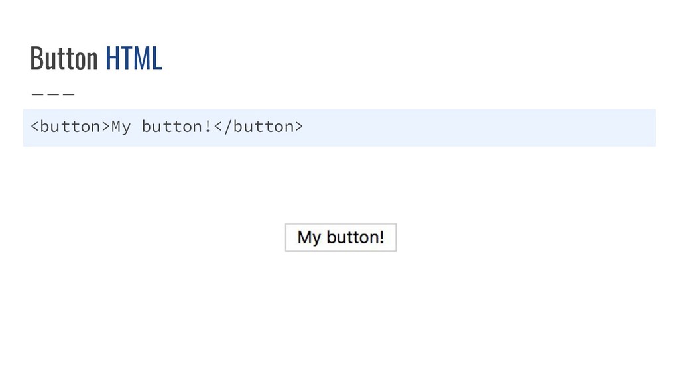Click the letter "B" starting the heading
The width and height of the screenshot is (679, 382).
point(36,58)
